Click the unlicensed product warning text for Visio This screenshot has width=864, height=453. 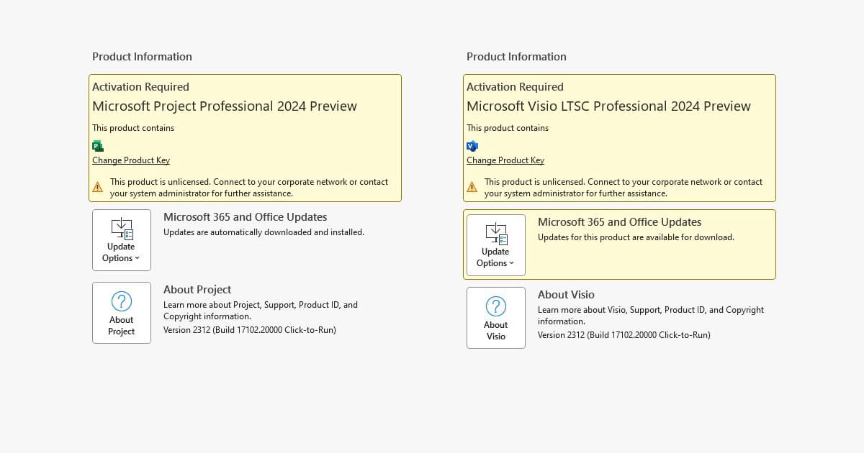click(x=624, y=187)
